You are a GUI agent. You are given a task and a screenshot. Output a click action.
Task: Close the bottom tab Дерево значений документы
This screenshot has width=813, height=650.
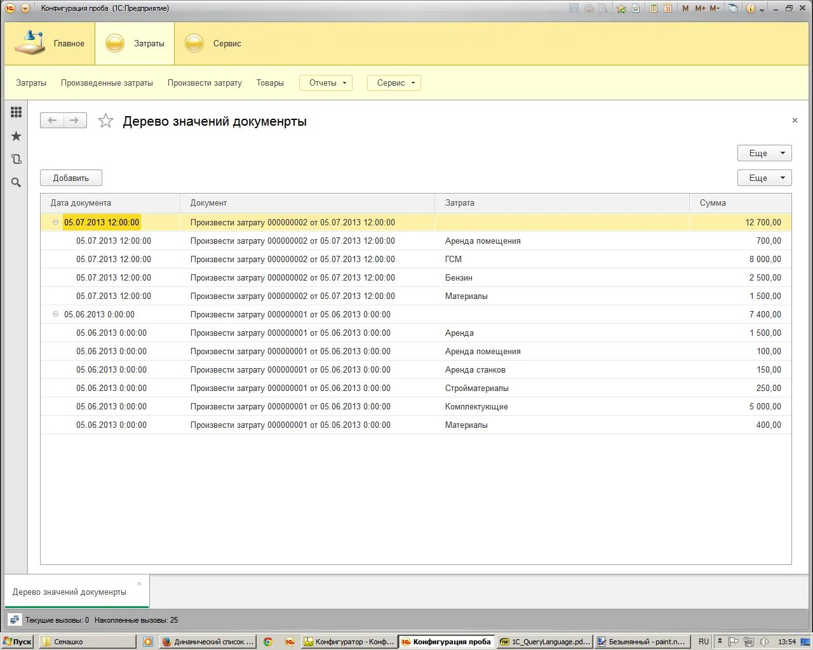tap(140, 583)
